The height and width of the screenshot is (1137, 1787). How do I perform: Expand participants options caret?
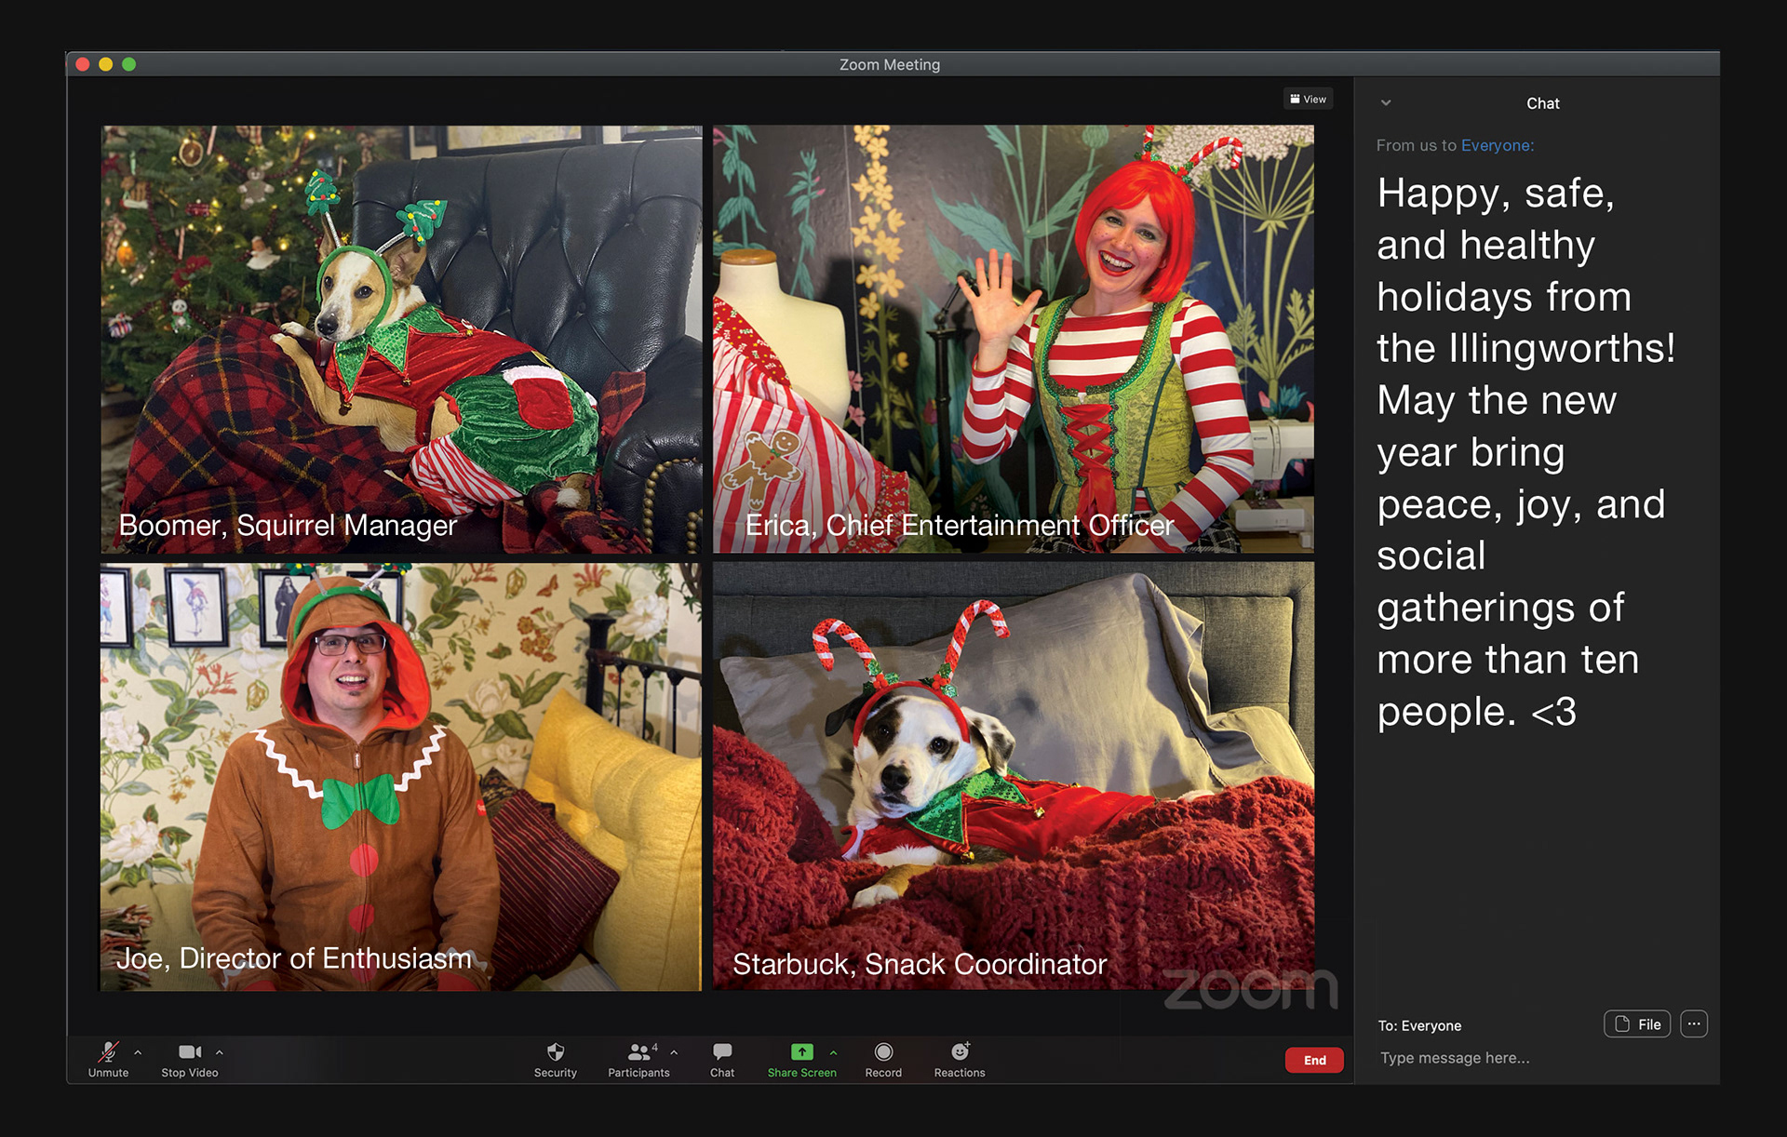coord(674,1053)
